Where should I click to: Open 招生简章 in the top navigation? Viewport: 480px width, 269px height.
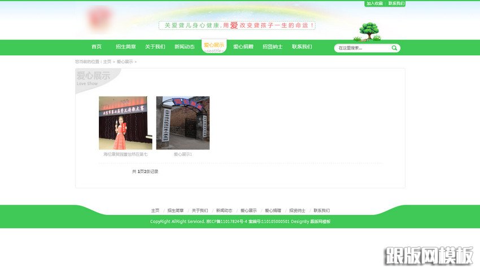pyautogui.click(x=126, y=46)
